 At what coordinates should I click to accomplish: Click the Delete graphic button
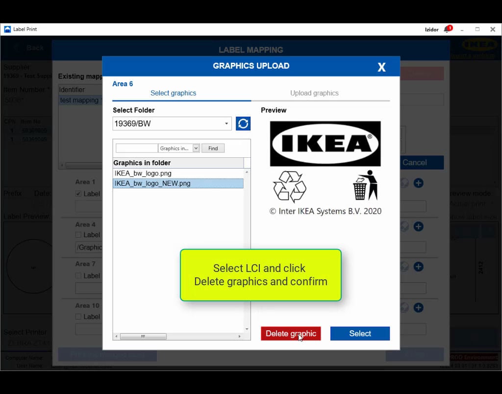coord(291,334)
